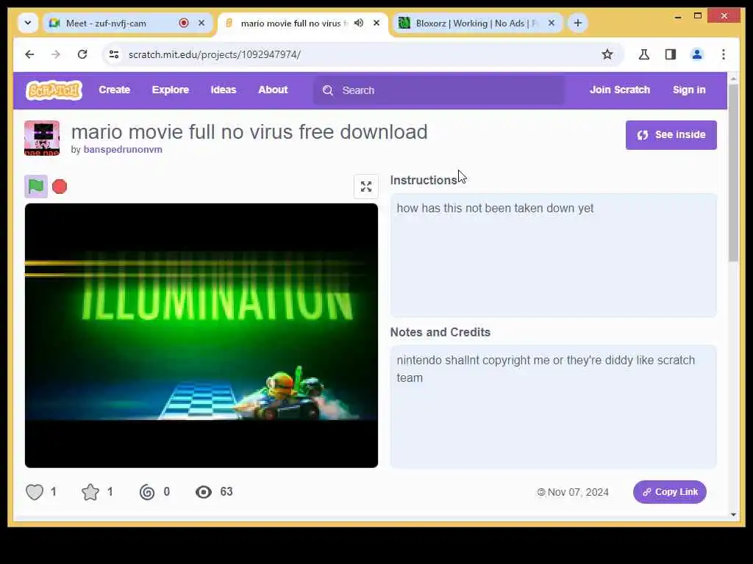Viewport: 753px width, 564px height.
Task: Close the mario movie tab
Action: coord(376,23)
